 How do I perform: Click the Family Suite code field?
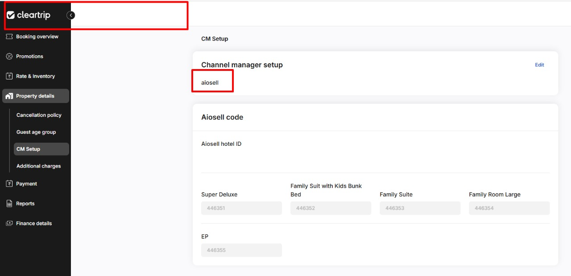420,208
